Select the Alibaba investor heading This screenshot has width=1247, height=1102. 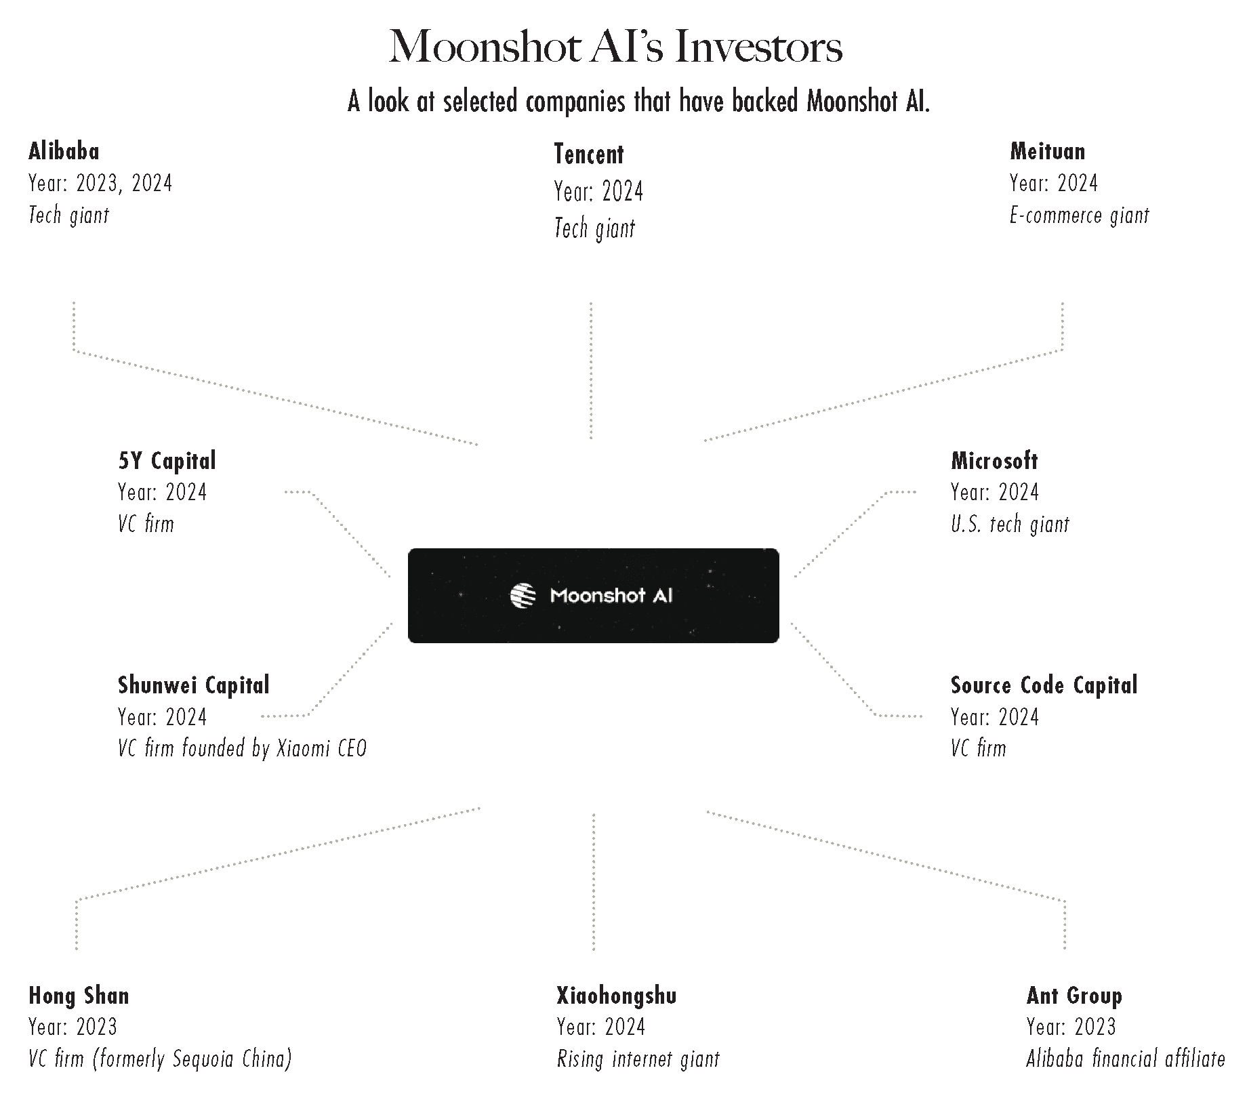pyautogui.click(x=64, y=151)
